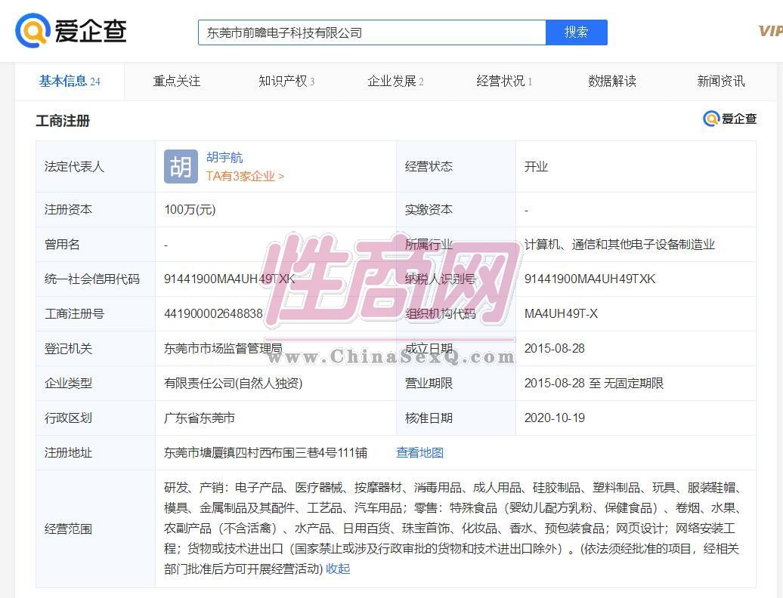Viewport: 783px width, 598px height.
Task: Open the 经营状况 tab
Action: pyautogui.click(x=503, y=81)
